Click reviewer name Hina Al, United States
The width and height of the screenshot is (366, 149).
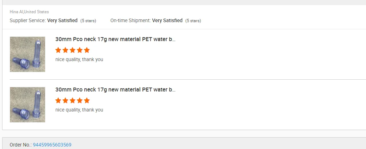[x=29, y=12]
